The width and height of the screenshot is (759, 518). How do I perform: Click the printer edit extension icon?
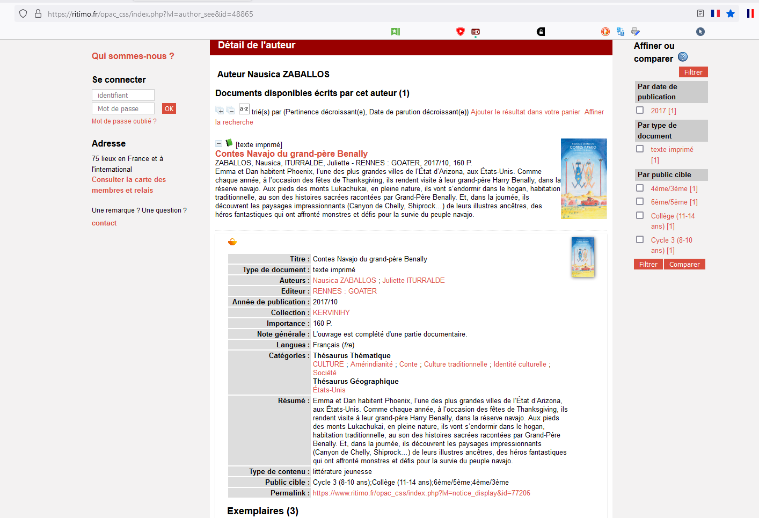636,32
